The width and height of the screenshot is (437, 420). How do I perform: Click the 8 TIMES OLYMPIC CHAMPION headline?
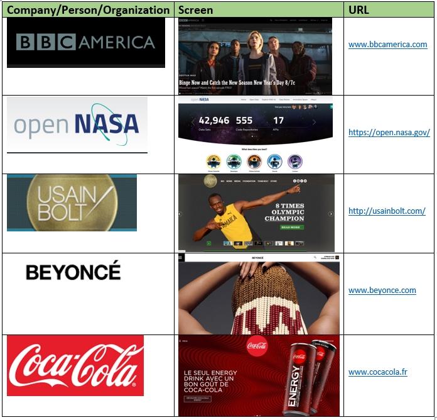[284, 212]
